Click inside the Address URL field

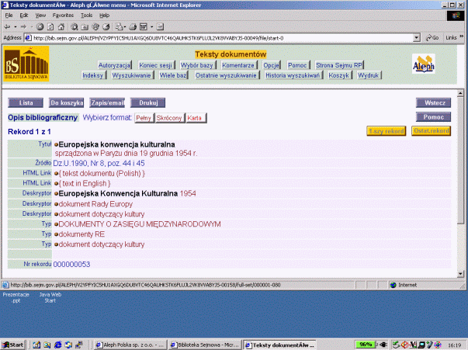tap(217, 37)
